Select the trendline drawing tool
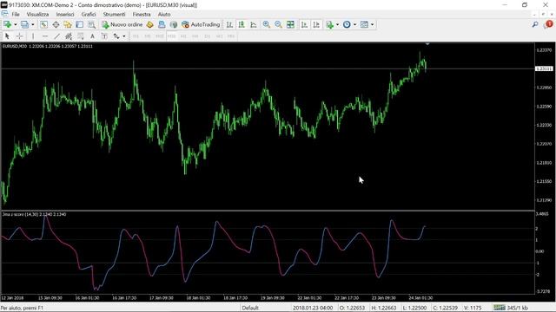This screenshot has width=556, height=312. pyautogui.click(x=56, y=36)
